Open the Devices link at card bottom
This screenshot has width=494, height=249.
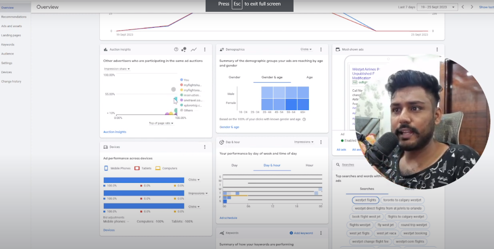tap(109, 230)
